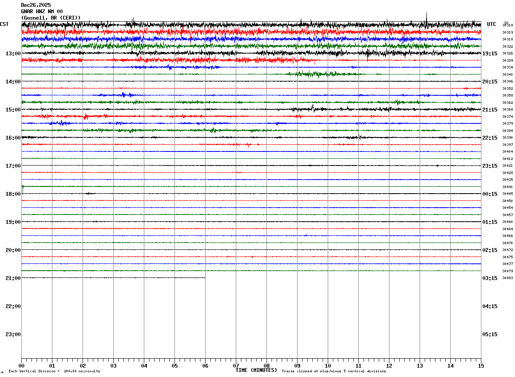This screenshot has width=515, height=377.
Task: Click the DC value "30334"
Action: 507,68
